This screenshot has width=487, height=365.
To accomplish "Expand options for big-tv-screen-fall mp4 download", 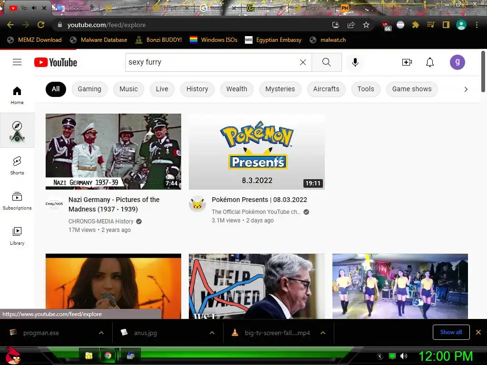I will (323, 333).
